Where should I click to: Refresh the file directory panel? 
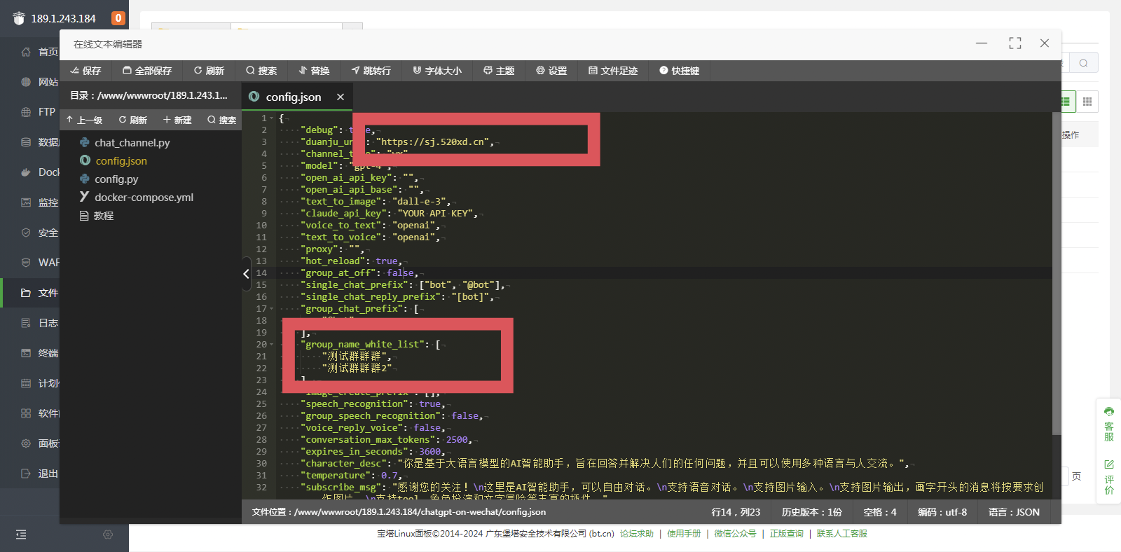[132, 120]
